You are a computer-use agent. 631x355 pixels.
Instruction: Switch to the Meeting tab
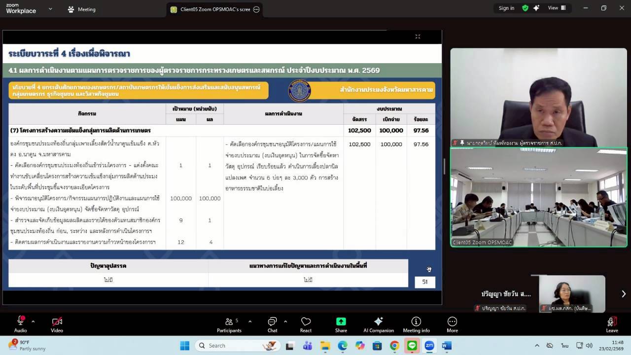point(82,9)
